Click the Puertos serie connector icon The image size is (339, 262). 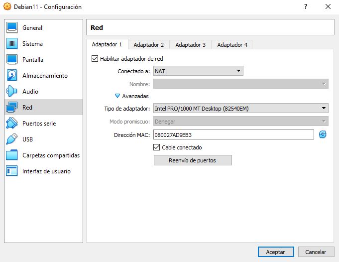[12, 123]
